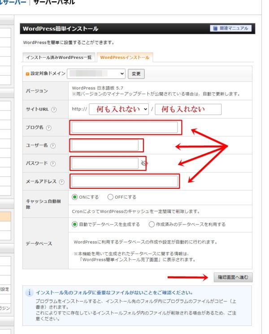Viewport: 269px width, 334px height.
Task: Click the 確認画面へ進む button
Action: (x=233, y=277)
